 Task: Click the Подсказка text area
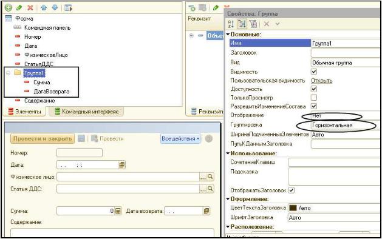334,176
